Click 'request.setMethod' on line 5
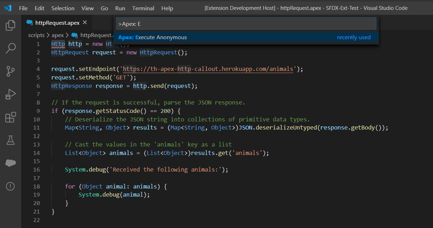The image size is (433, 228). click(80, 78)
